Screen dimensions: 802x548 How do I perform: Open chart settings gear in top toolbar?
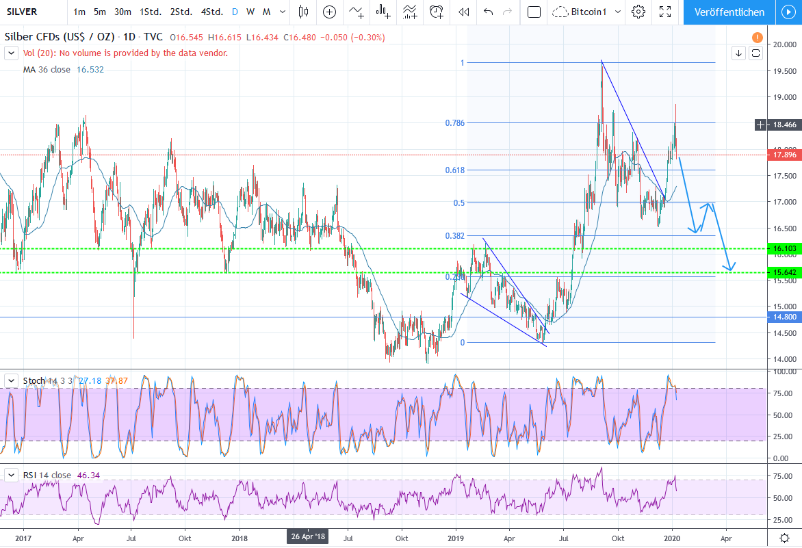click(x=638, y=12)
